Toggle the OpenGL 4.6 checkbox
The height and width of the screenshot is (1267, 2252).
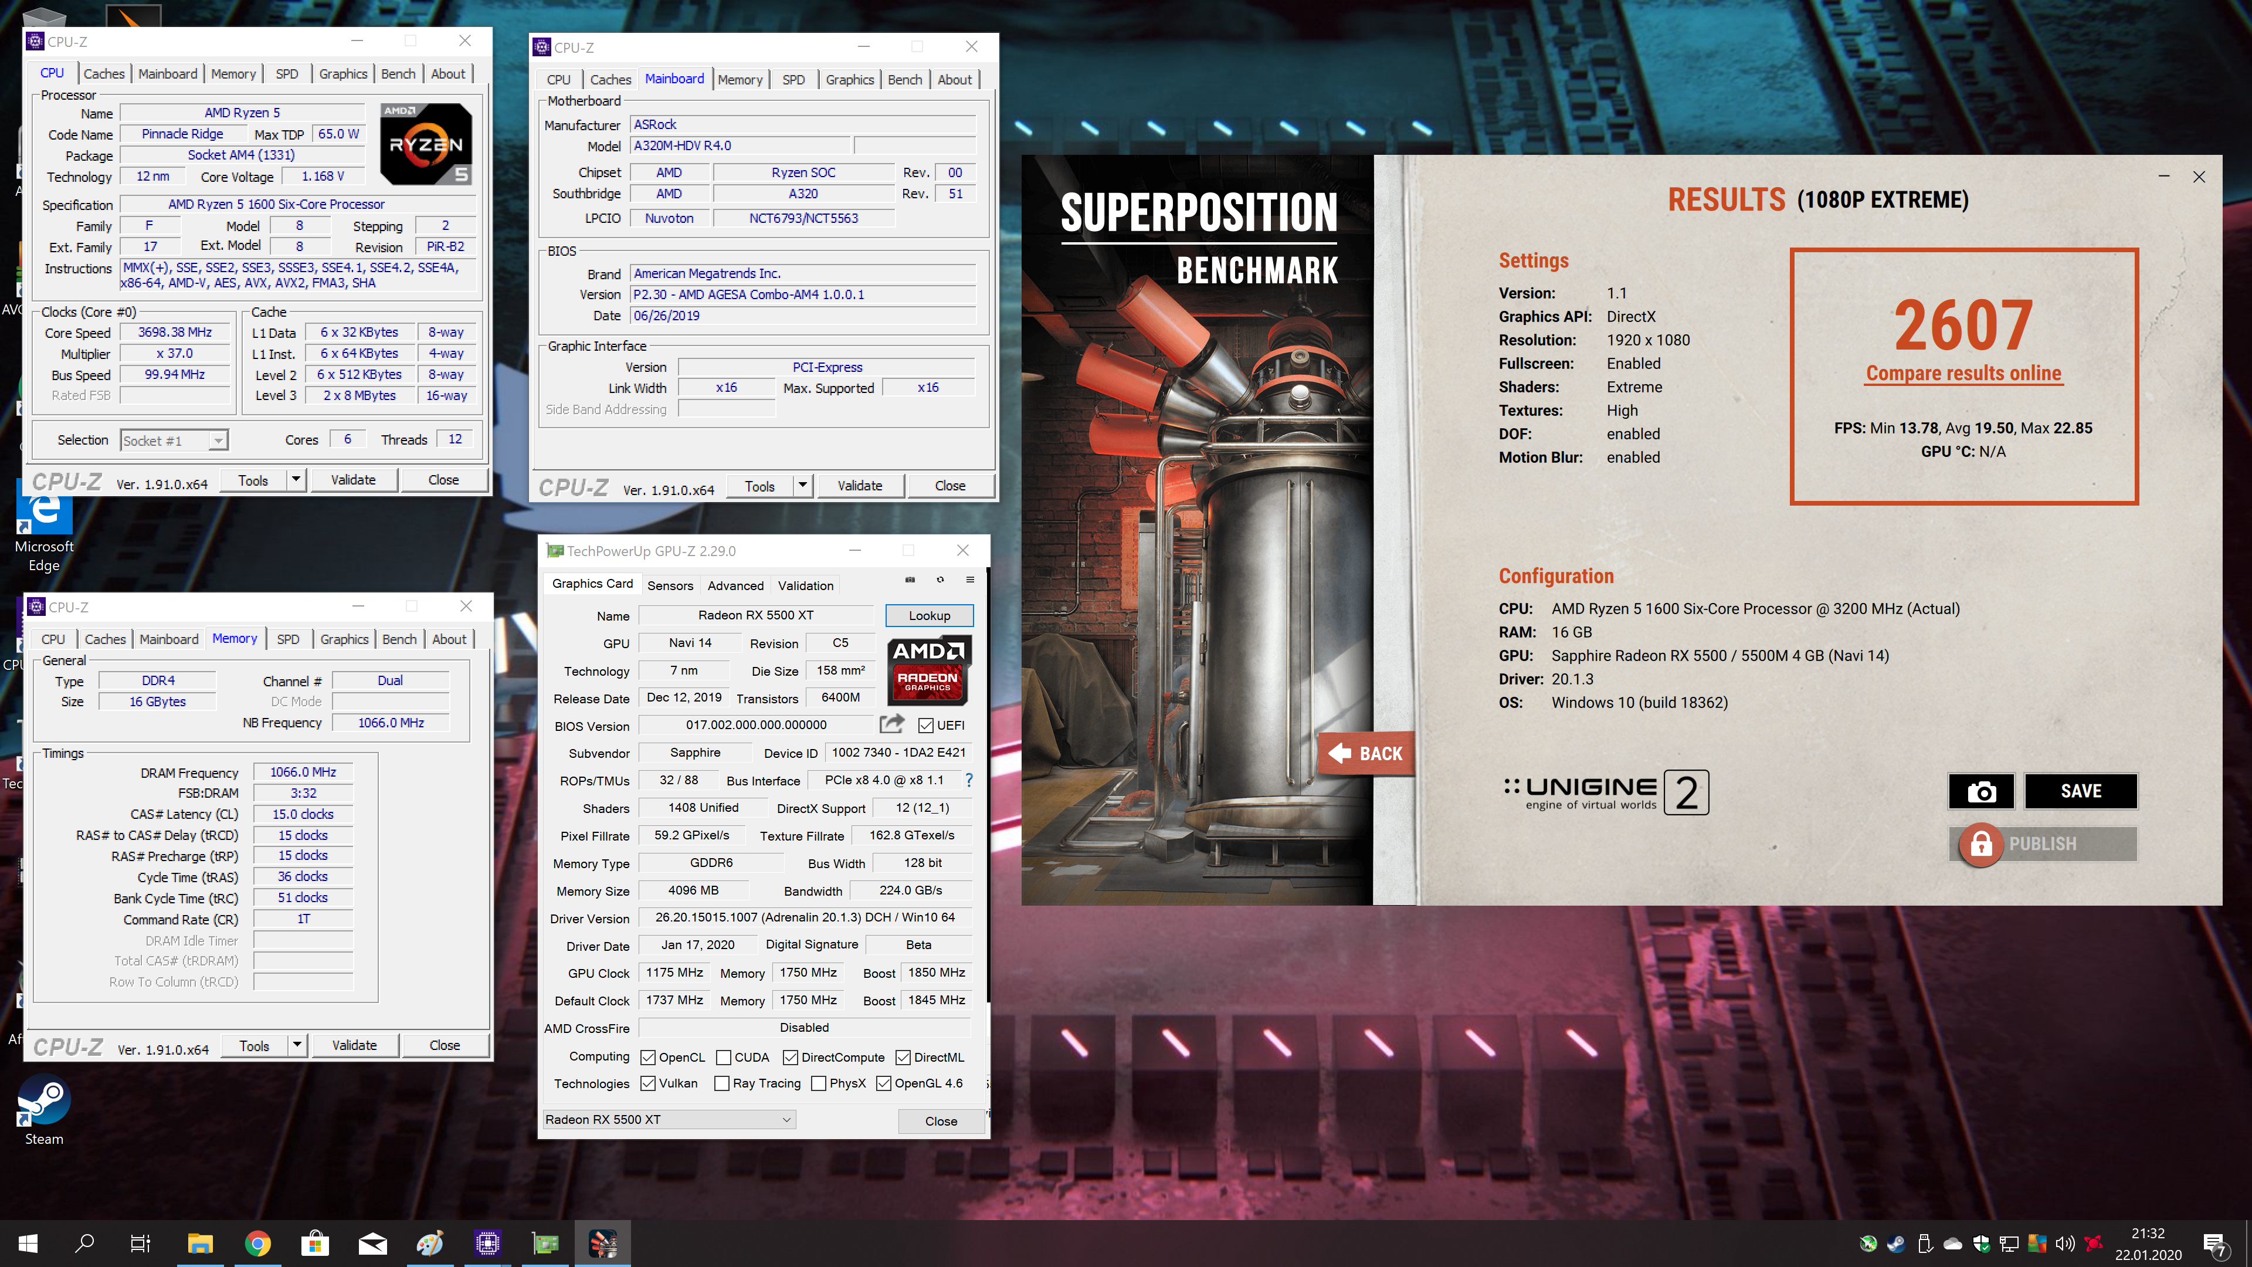(884, 1082)
